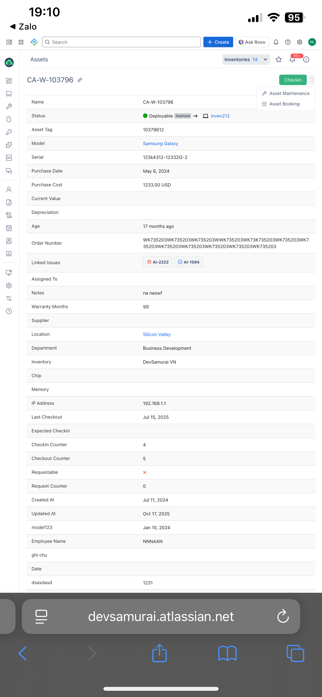Open the inven212 checkout target link
The height and width of the screenshot is (697, 322).
coord(220,116)
